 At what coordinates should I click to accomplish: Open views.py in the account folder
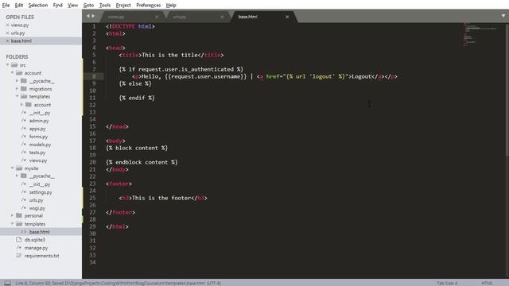tap(38, 160)
